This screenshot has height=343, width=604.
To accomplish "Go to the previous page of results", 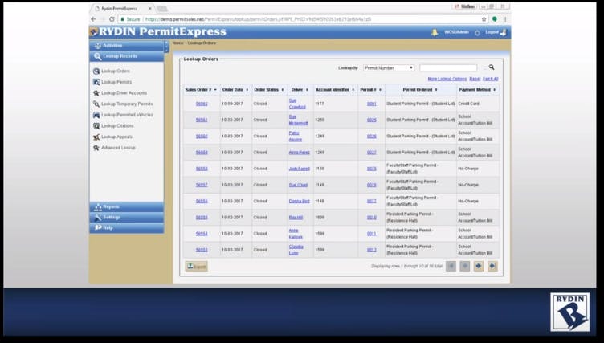I will tap(464, 266).
